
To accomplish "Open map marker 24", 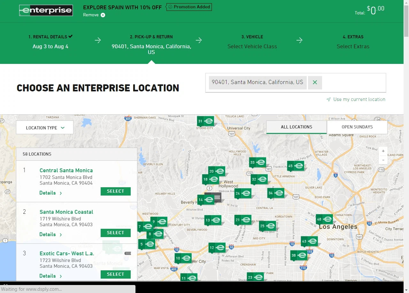I will pos(243,193).
